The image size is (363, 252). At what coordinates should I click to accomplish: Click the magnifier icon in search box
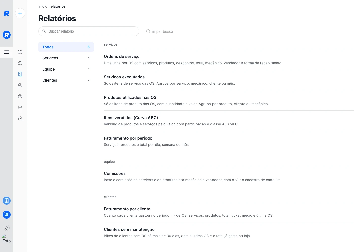[44, 31]
